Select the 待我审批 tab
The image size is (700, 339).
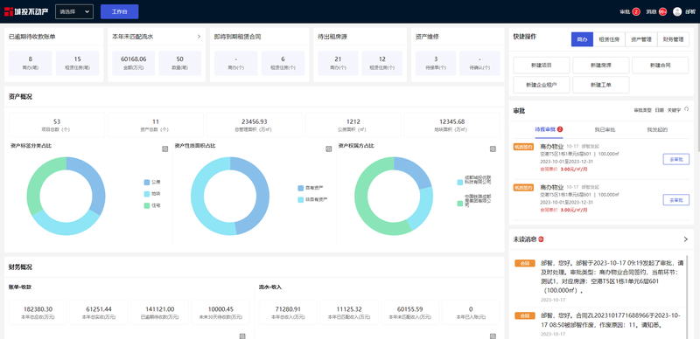(x=549, y=130)
